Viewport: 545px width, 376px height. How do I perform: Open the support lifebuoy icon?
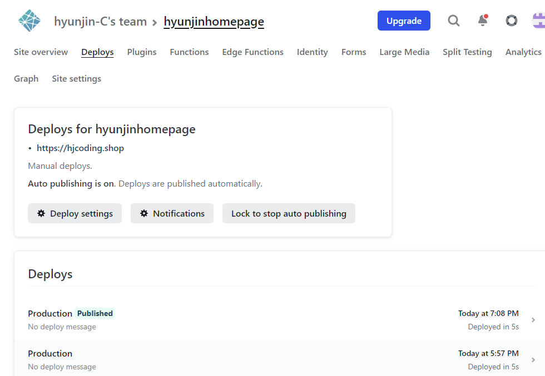click(511, 21)
